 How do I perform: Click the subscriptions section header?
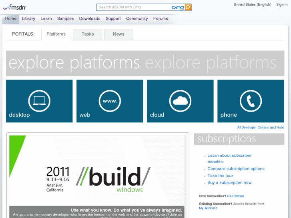point(239,139)
